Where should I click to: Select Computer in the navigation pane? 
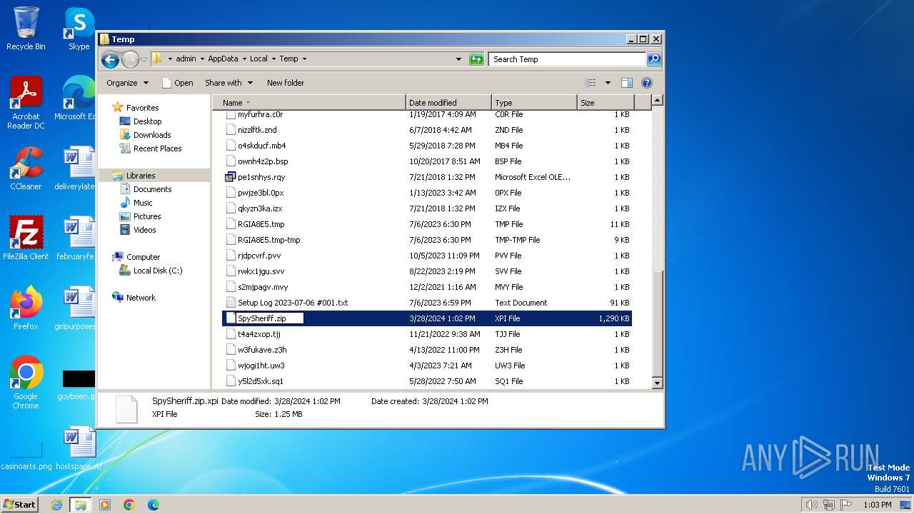coord(143,257)
